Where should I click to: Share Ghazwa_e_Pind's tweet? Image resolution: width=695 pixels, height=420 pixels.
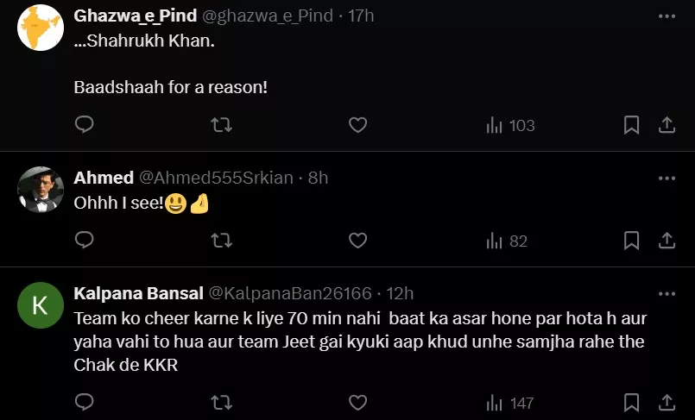pos(667,125)
